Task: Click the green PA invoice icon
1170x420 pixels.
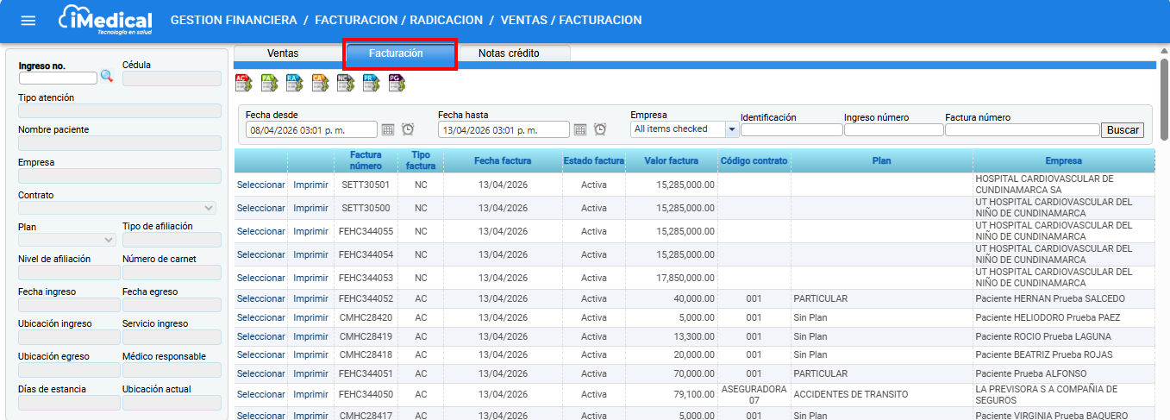Action: 269,83
